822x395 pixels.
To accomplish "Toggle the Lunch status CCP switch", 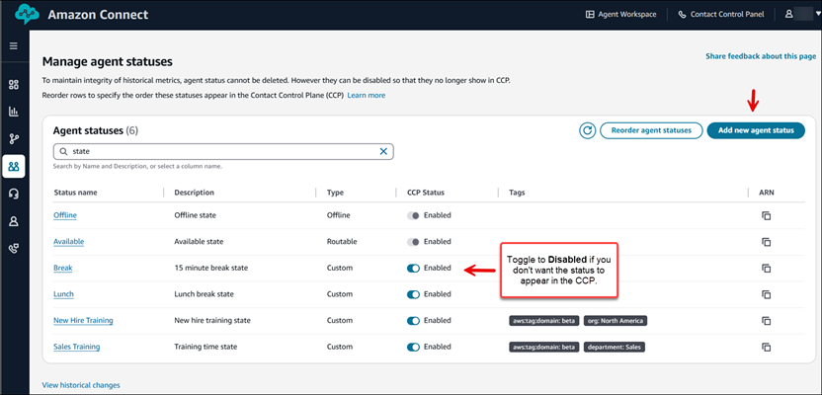I will pos(413,294).
